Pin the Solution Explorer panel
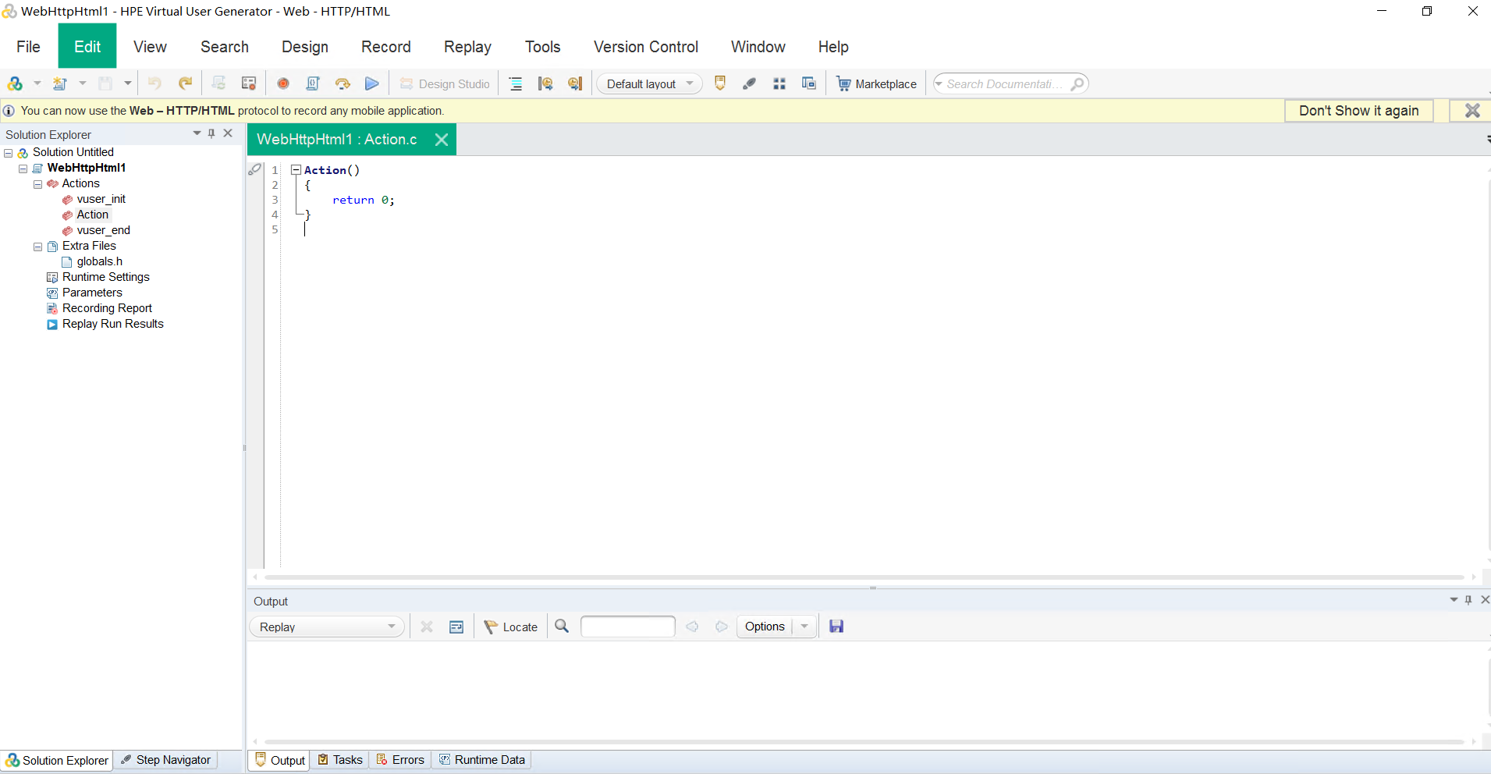The width and height of the screenshot is (1491, 774). click(x=211, y=133)
